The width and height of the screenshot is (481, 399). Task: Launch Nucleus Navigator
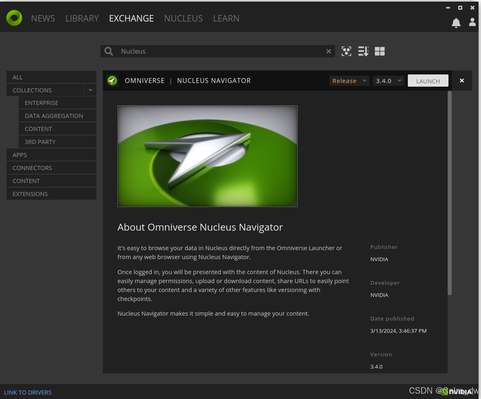428,81
